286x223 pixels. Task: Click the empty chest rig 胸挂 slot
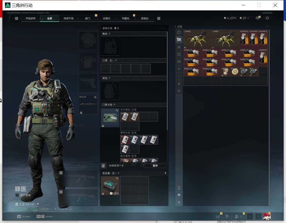click(x=110, y=47)
